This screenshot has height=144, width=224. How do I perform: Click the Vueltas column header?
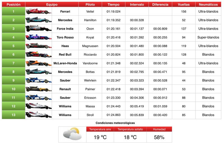[x=184, y=4]
